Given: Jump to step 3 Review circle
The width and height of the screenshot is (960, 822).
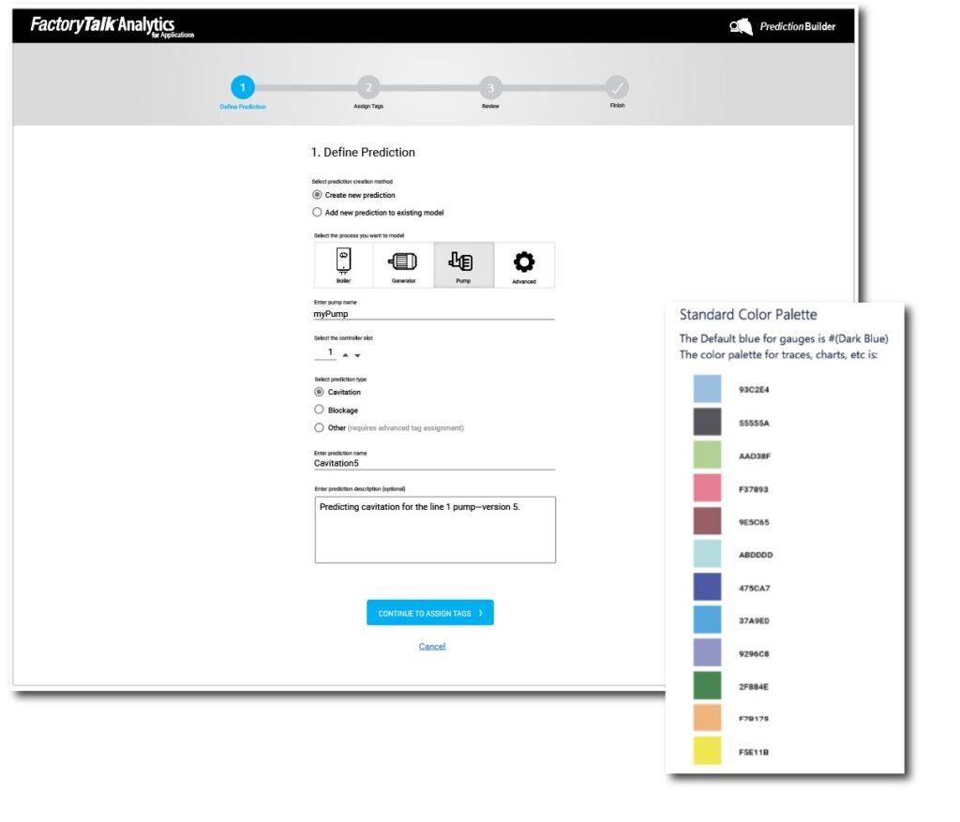Looking at the screenshot, I should tap(490, 87).
